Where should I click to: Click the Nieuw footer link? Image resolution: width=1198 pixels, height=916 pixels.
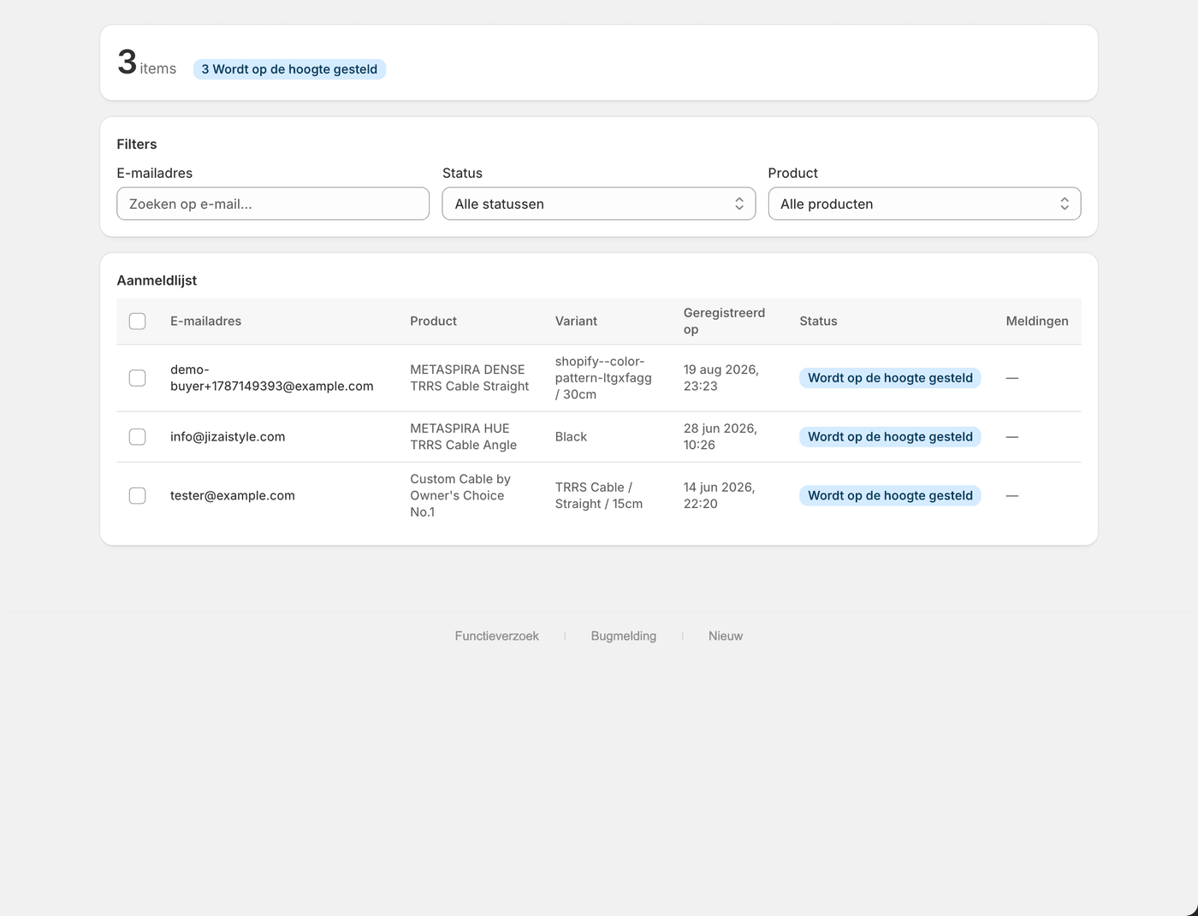point(726,636)
